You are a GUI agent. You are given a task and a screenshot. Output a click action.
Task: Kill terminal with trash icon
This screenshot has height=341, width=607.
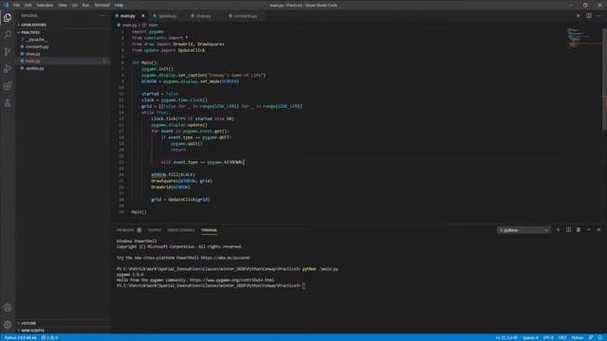point(579,229)
